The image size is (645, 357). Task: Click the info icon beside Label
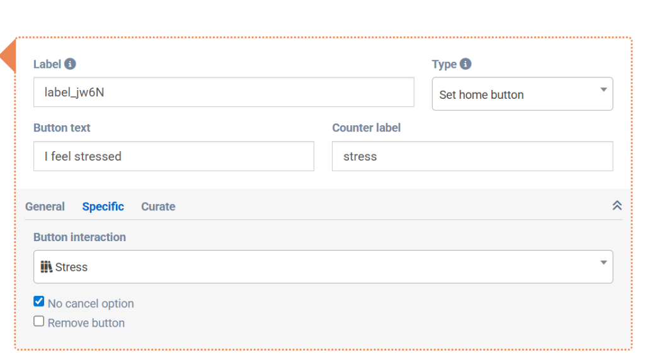pyautogui.click(x=71, y=64)
